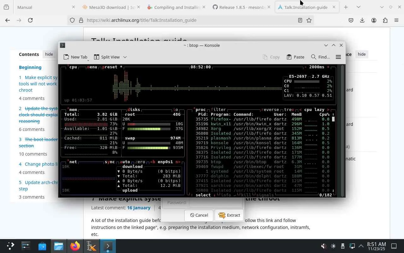This screenshot has height=253, width=404.
Task: Click the Konsole window title-bar icon
Action: [x=62, y=45]
